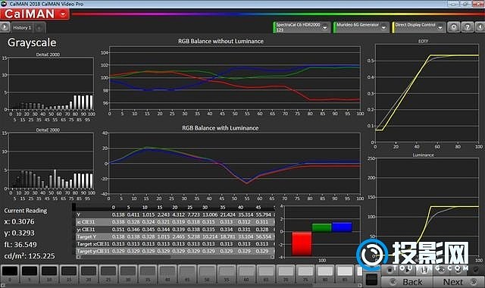The height and width of the screenshot is (288, 485).
Task: Click the current pattern black square icon
Action: coord(371,280)
